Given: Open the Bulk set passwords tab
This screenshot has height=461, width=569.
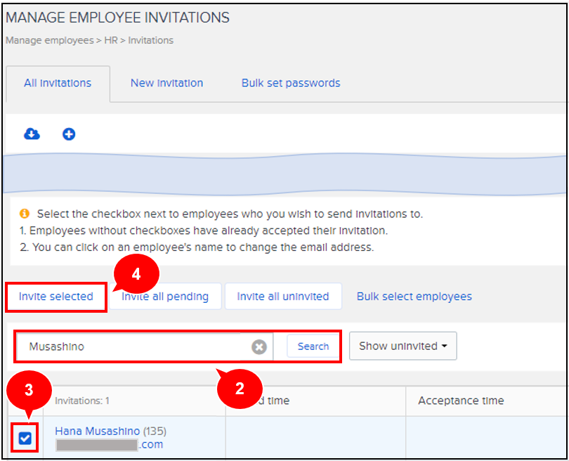Looking at the screenshot, I should [x=290, y=83].
